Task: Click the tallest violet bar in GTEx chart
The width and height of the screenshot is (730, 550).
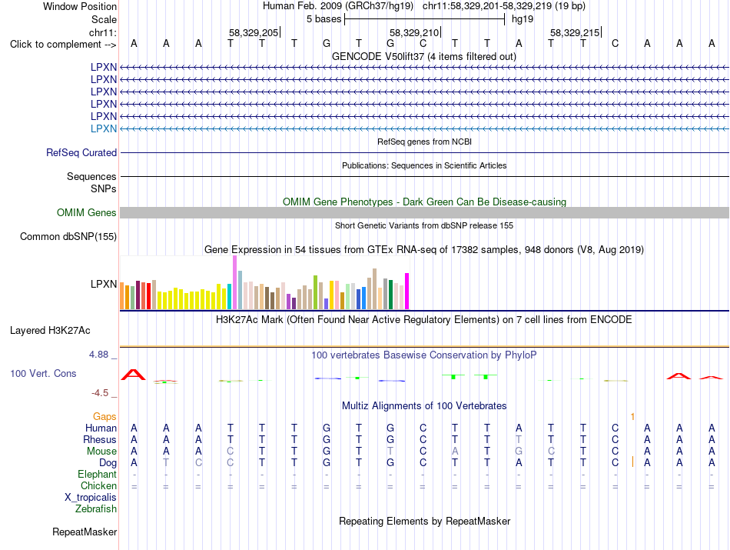Action: click(x=234, y=282)
